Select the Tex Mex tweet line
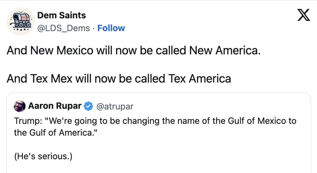317x173 pixels. 119,79
